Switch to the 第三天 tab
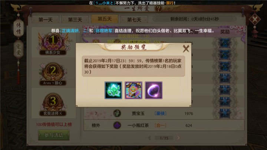This screenshot has height=150, width=267. click(75, 20)
